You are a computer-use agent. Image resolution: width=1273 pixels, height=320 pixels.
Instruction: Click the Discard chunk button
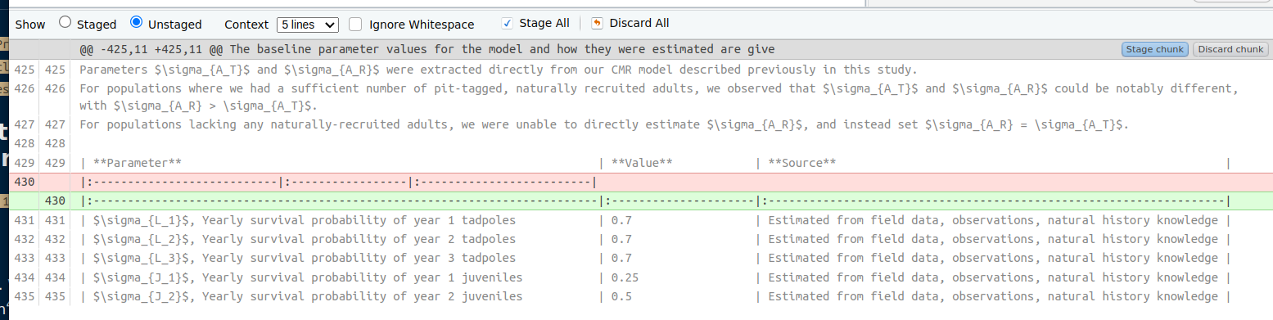(x=1230, y=49)
